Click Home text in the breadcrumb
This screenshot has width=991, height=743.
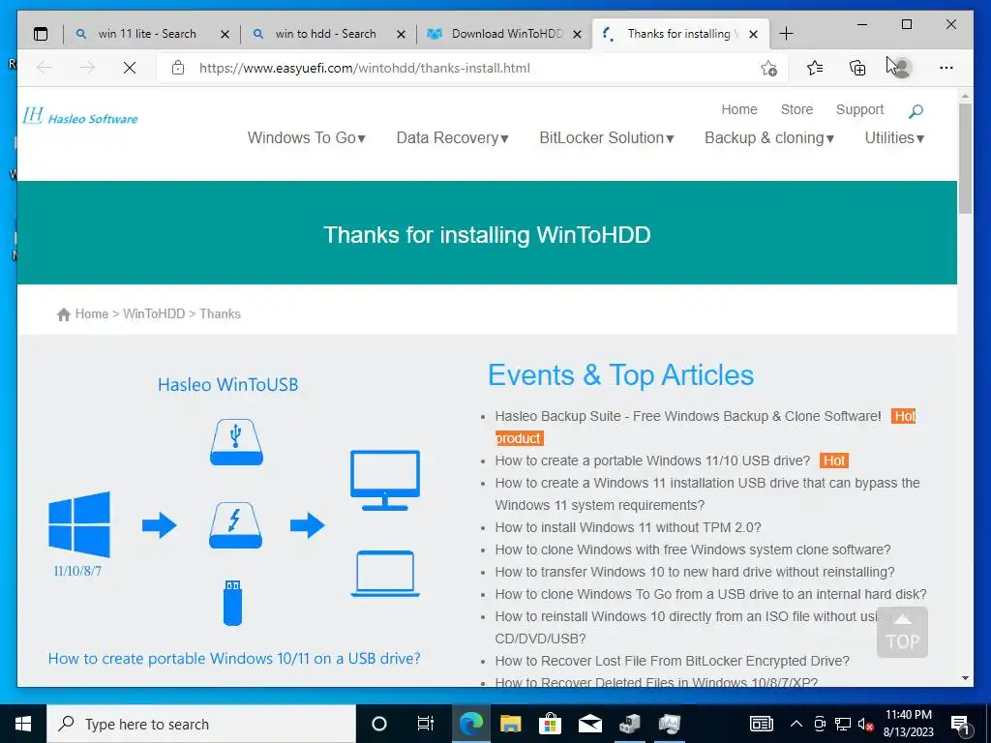92,314
